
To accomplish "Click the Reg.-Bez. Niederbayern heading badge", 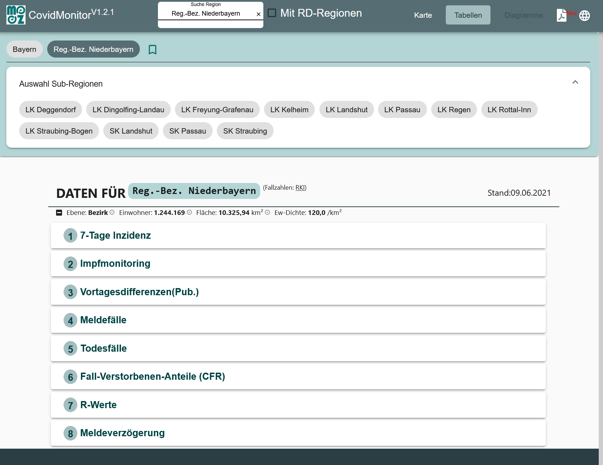I will coord(194,191).
